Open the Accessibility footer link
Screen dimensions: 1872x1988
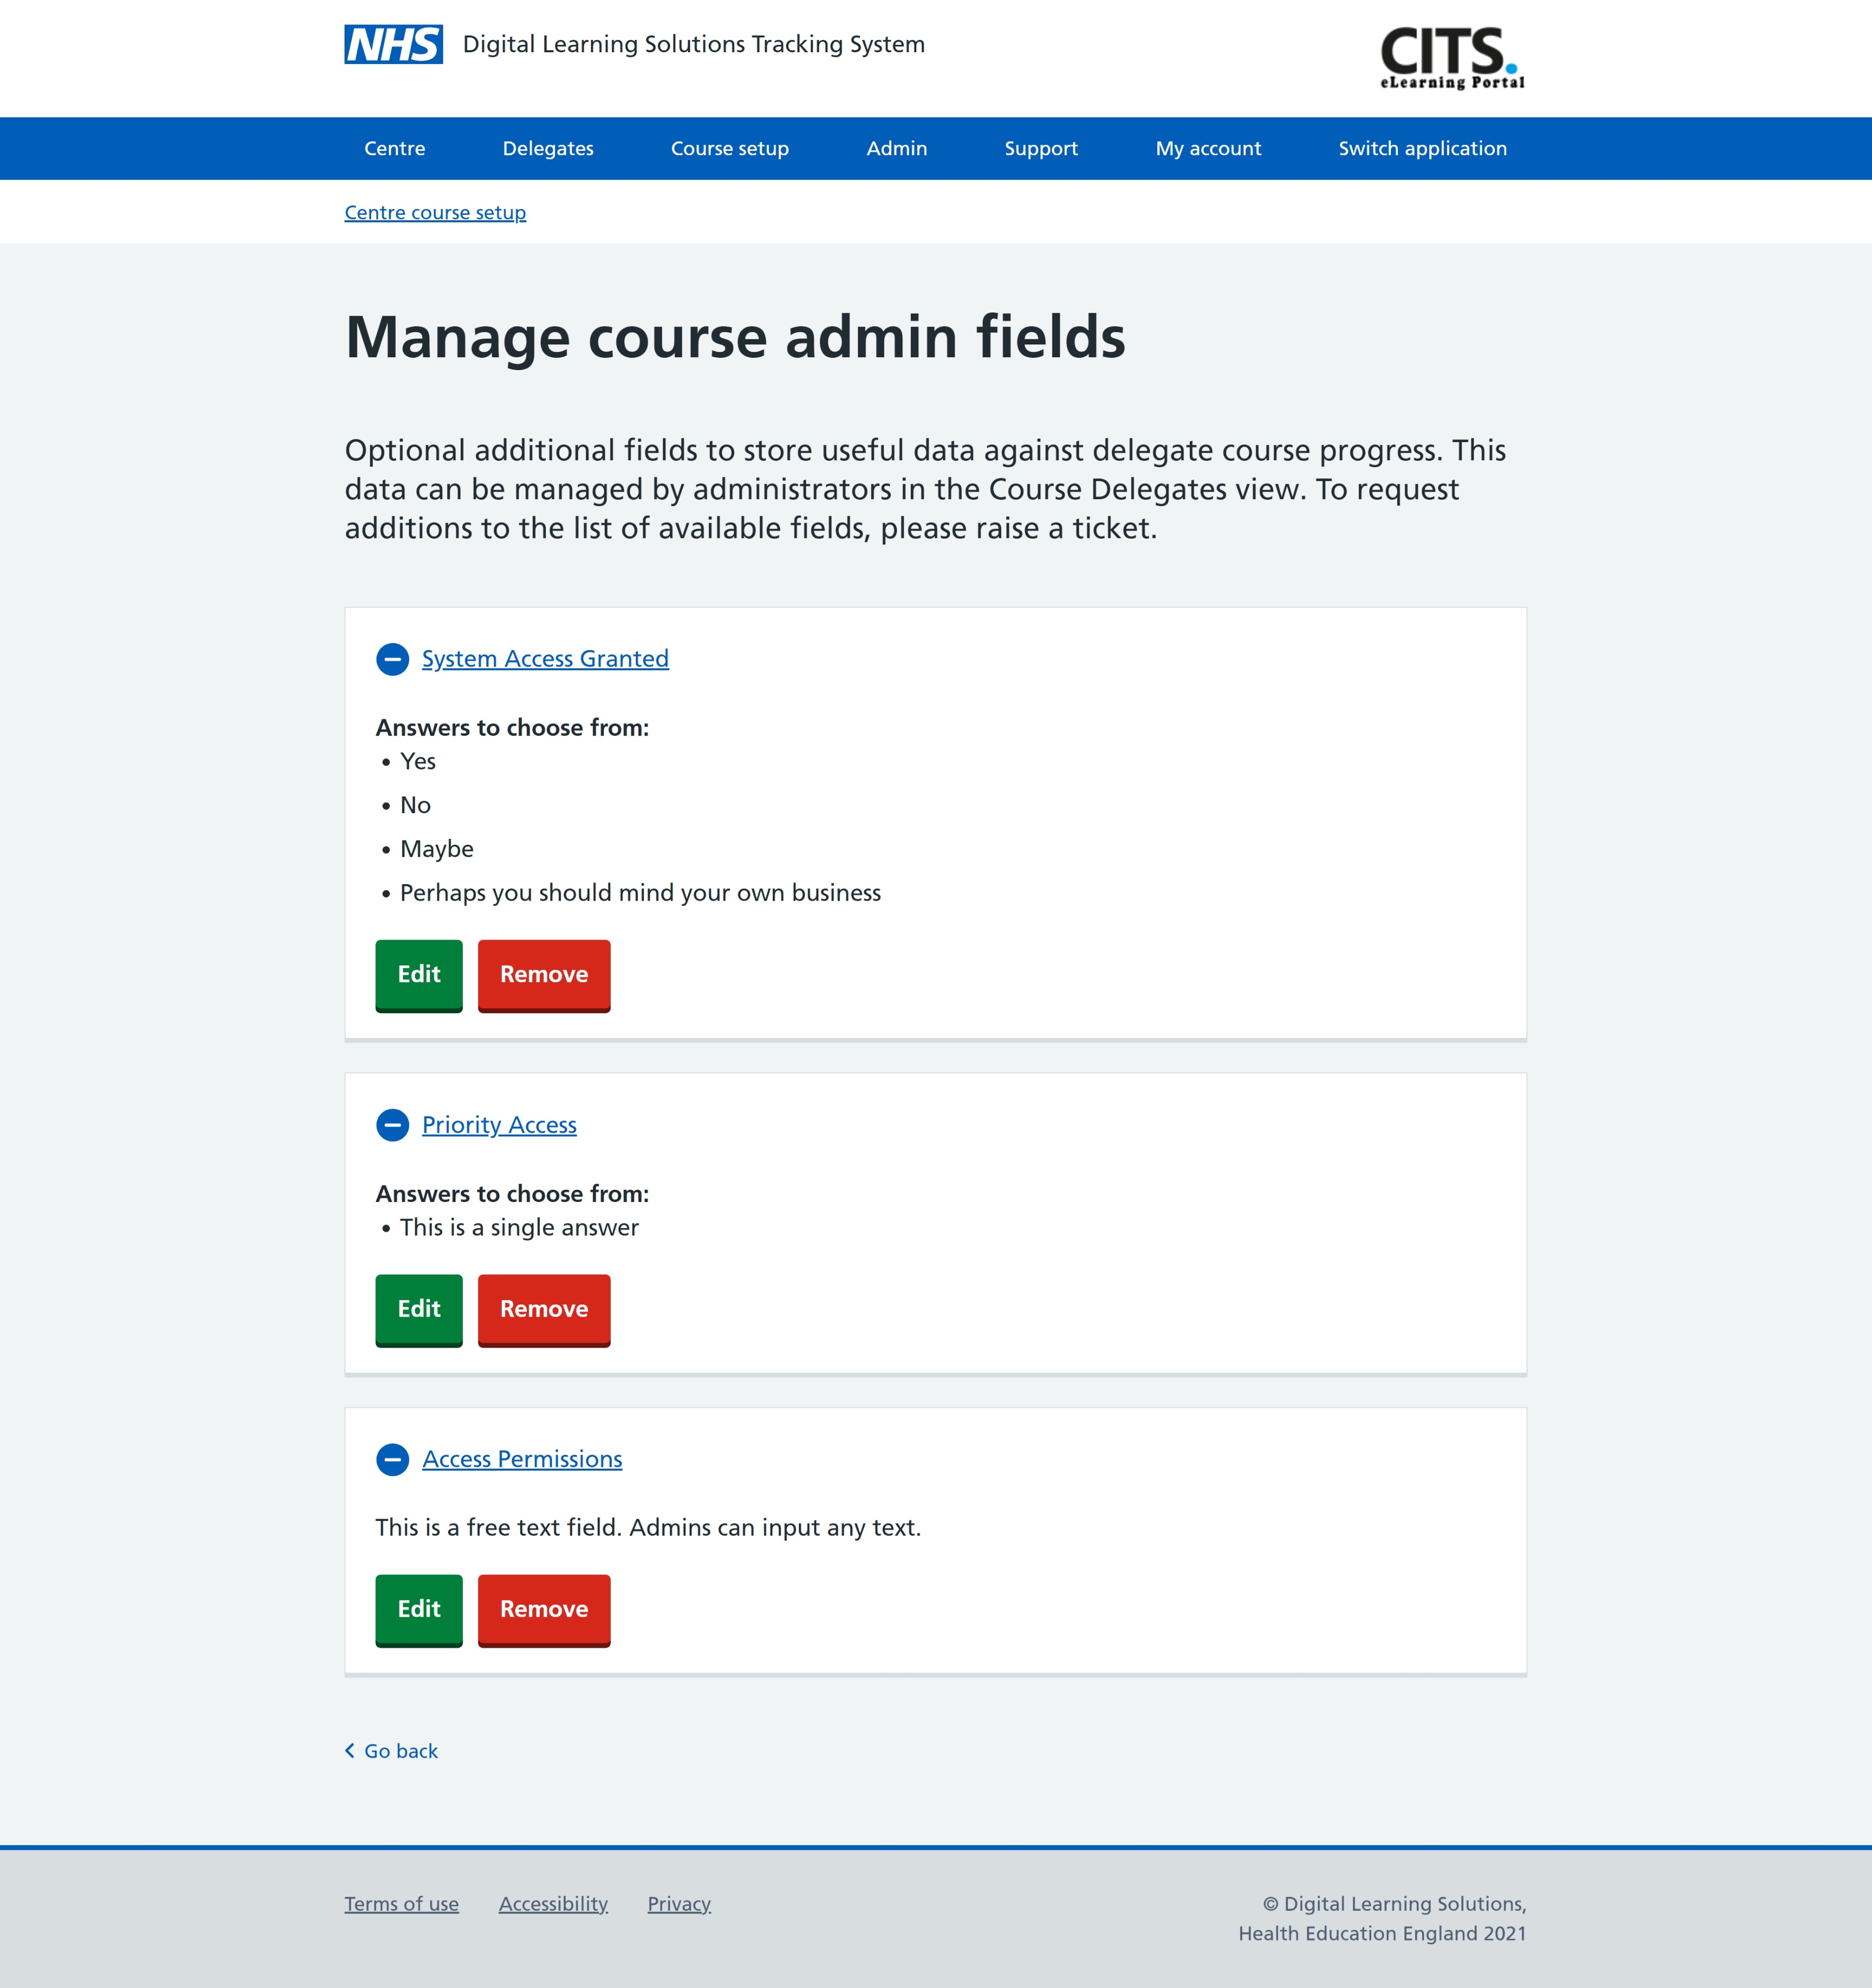pos(553,1904)
